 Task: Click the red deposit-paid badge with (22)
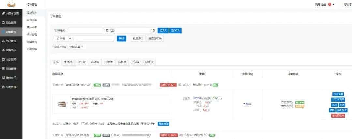[x=169, y=135]
